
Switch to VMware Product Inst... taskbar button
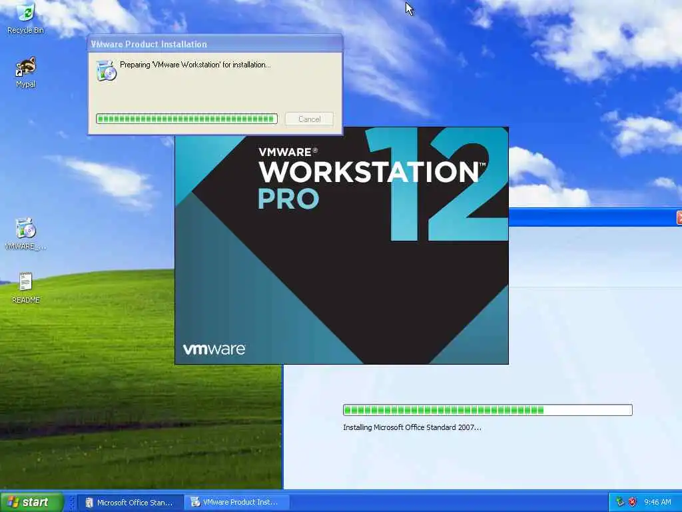(236, 503)
